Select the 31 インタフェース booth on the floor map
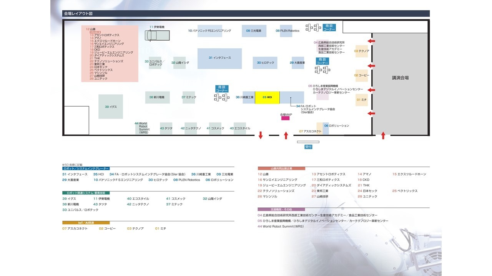This screenshot has width=492, height=276. pos(219,58)
